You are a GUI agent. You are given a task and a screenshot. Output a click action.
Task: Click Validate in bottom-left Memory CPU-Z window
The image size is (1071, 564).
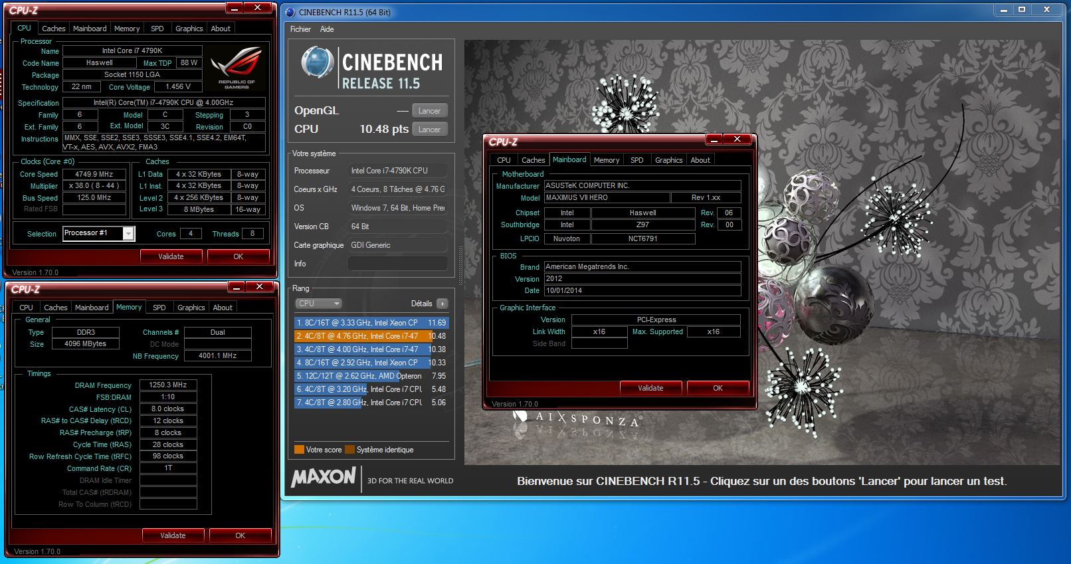click(173, 535)
